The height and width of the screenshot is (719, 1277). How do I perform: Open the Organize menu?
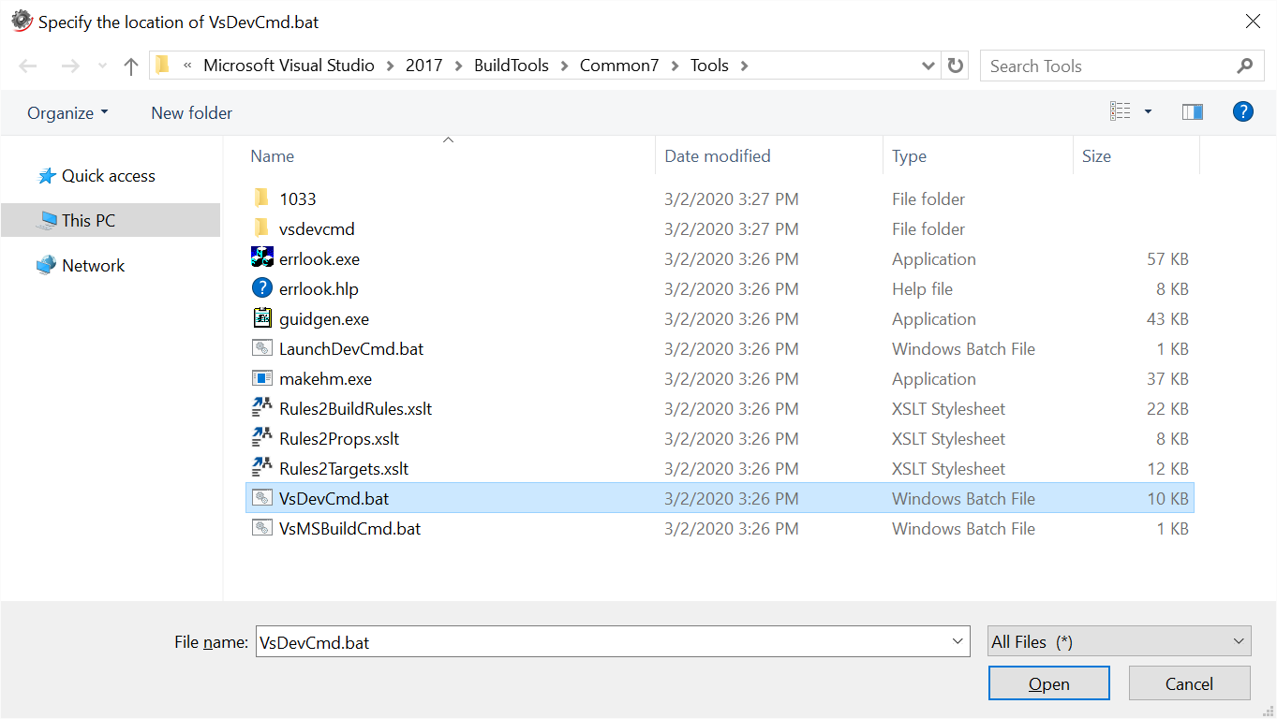[x=67, y=112]
